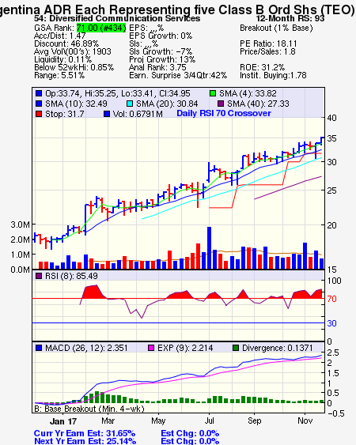Click the purple RSI (8) legend square

click(39, 276)
